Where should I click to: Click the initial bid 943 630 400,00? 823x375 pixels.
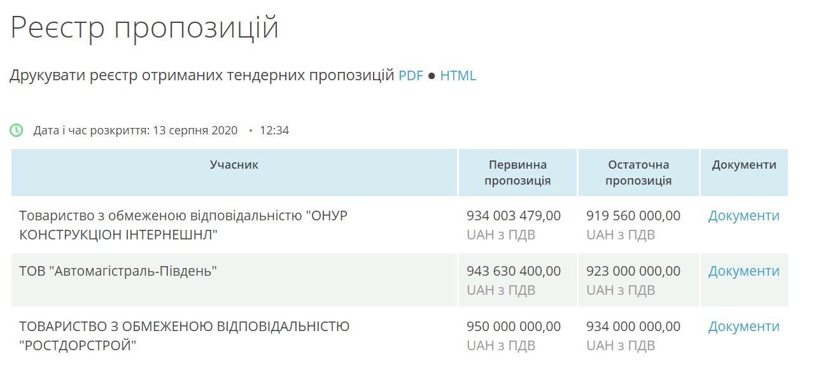[514, 271]
